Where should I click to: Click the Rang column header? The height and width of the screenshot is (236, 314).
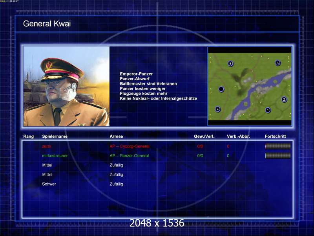coord(28,136)
